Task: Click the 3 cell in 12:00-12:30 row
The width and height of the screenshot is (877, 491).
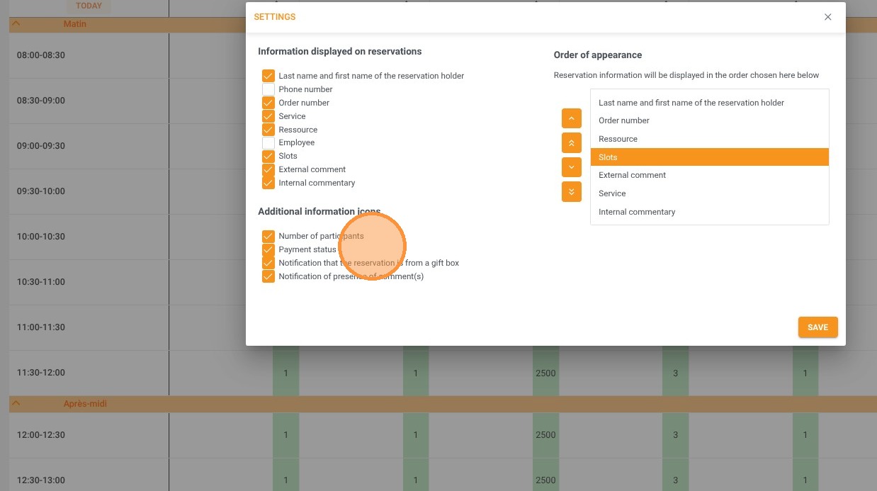Action: (675, 435)
